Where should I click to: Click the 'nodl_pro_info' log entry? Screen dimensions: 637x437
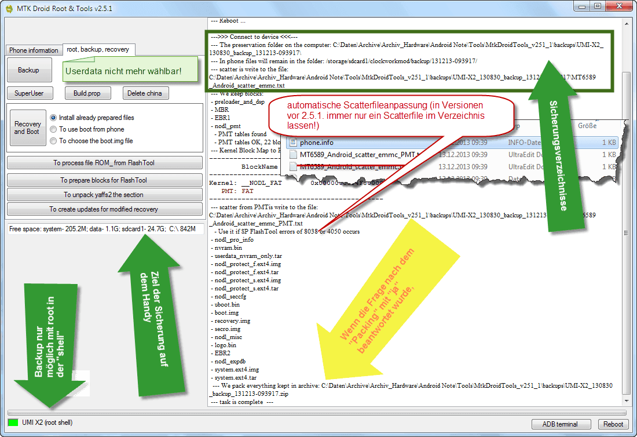pos(232,240)
